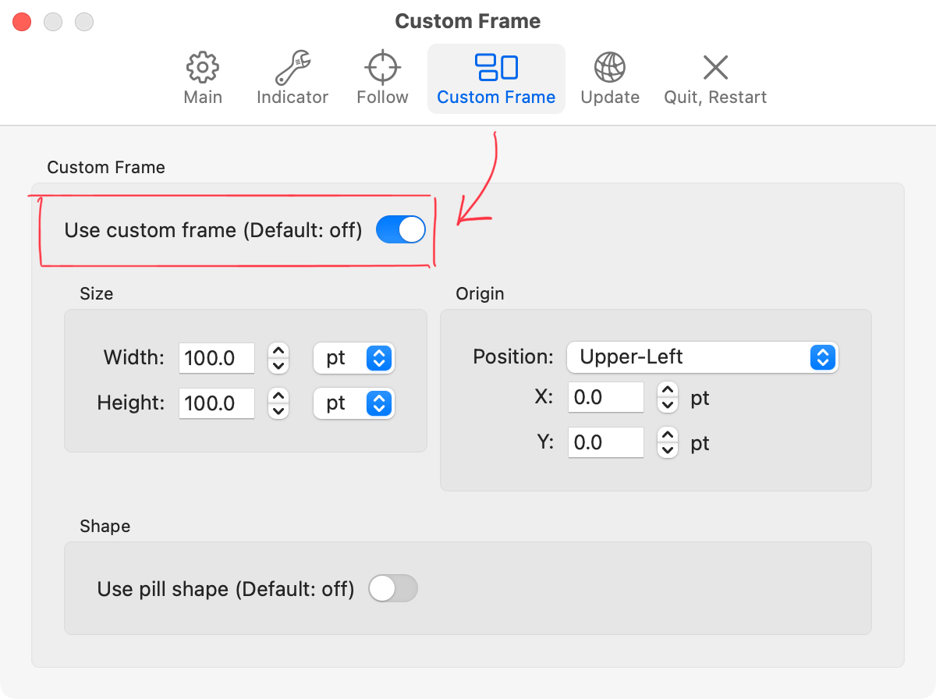Viewport: 936px width, 699px height.
Task: Open the Height unit dropdown
Action: click(x=354, y=403)
